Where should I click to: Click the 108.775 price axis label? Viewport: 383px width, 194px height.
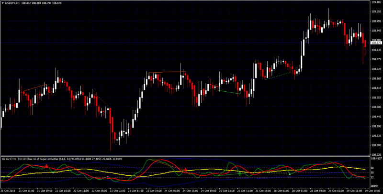pyautogui.click(x=376, y=59)
